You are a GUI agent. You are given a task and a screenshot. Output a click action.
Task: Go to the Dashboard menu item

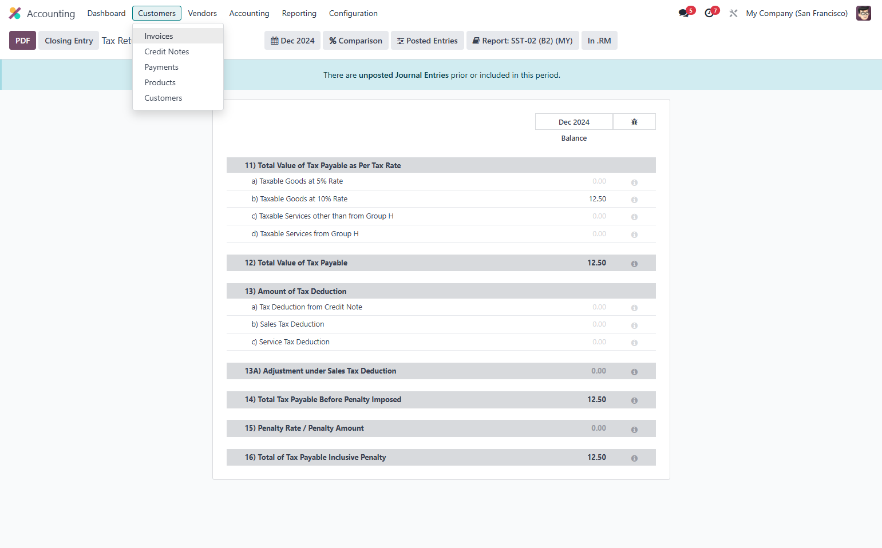tap(106, 13)
